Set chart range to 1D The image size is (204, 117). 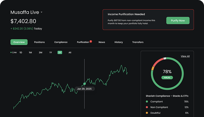[21, 52]
